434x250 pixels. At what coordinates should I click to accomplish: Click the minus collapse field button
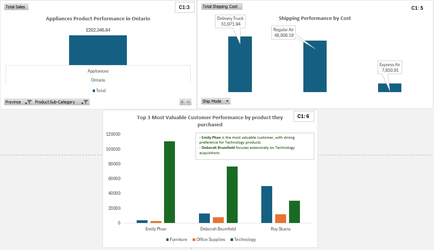coord(188,102)
